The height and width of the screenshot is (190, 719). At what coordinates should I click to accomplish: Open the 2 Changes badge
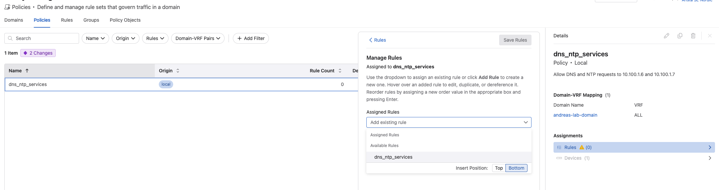tap(38, 53)
